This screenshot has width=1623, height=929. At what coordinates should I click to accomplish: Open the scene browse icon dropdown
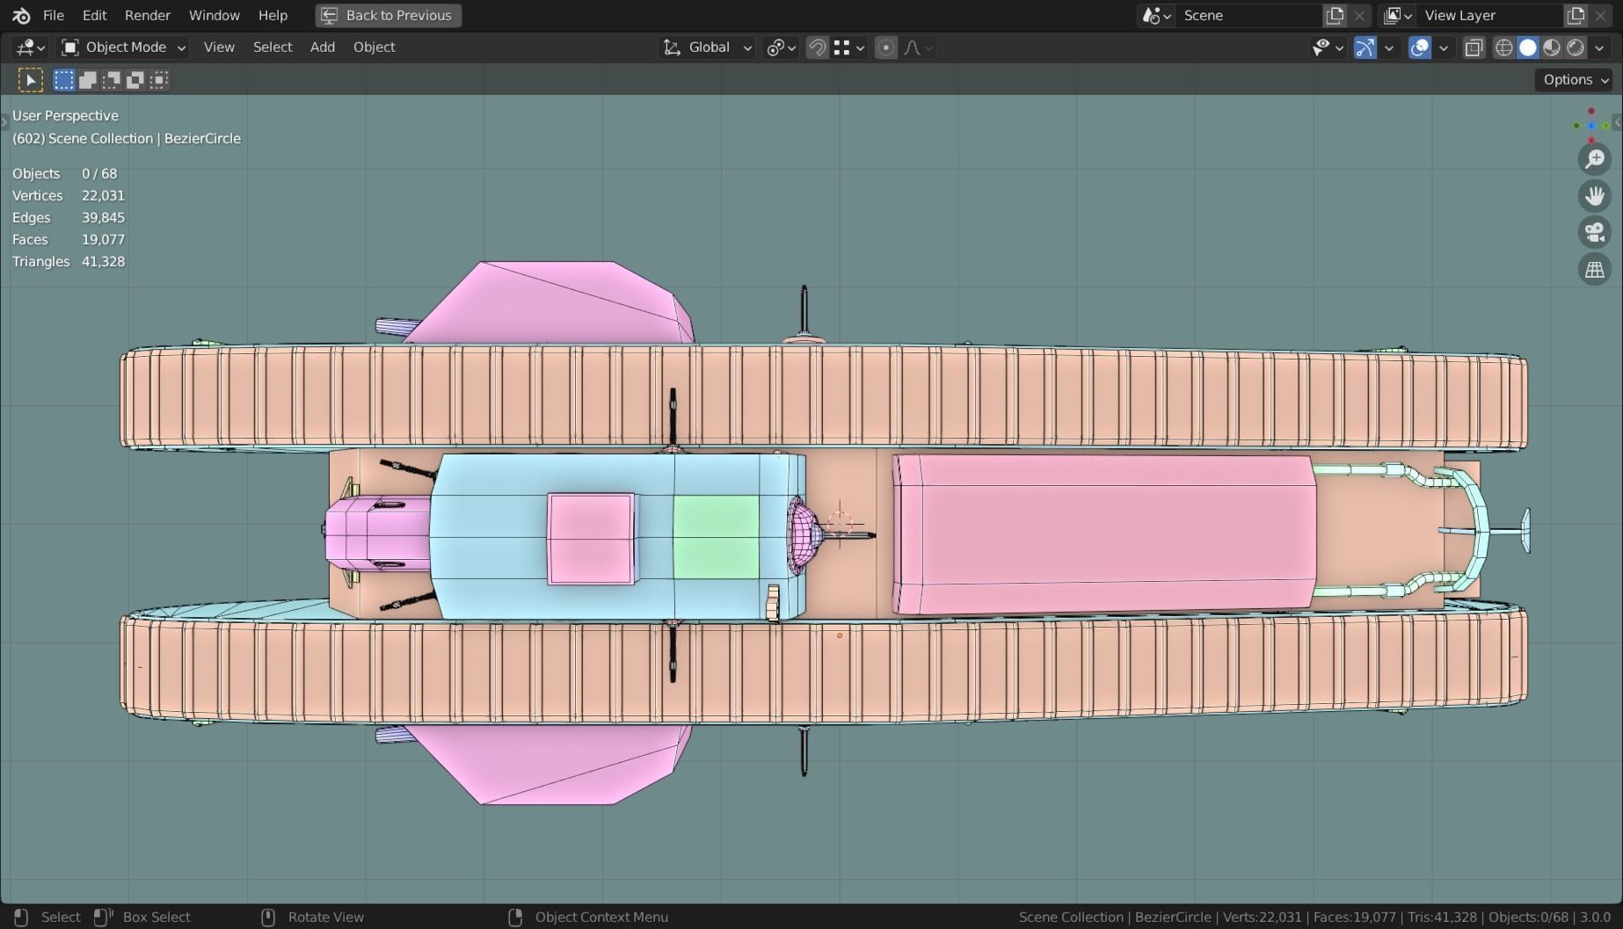(1156, 15)
